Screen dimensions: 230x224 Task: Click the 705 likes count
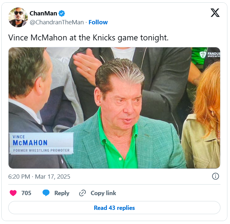click(26, 193)
